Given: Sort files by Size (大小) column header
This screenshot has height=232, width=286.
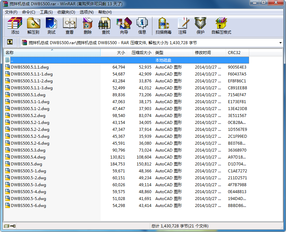Looking at the screenshot, I should pyautogui.click(x=121, y=53).
